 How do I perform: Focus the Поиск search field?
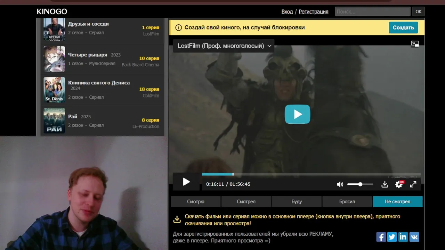pyautogui.click(x=373, y=11)
